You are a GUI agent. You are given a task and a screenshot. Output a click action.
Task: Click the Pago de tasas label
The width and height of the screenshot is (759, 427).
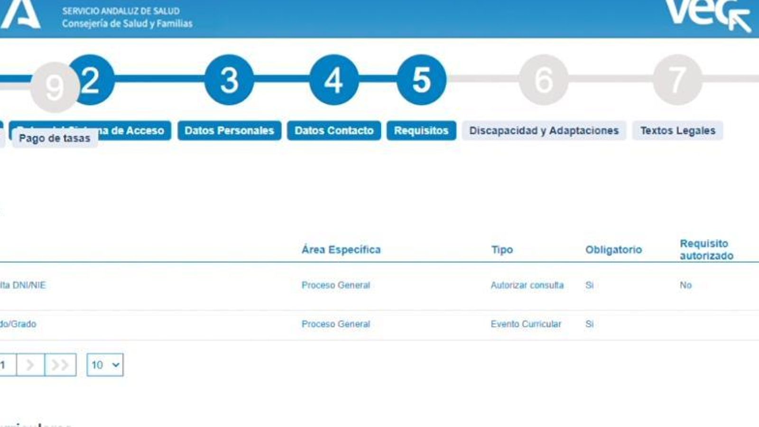(55, 138)
